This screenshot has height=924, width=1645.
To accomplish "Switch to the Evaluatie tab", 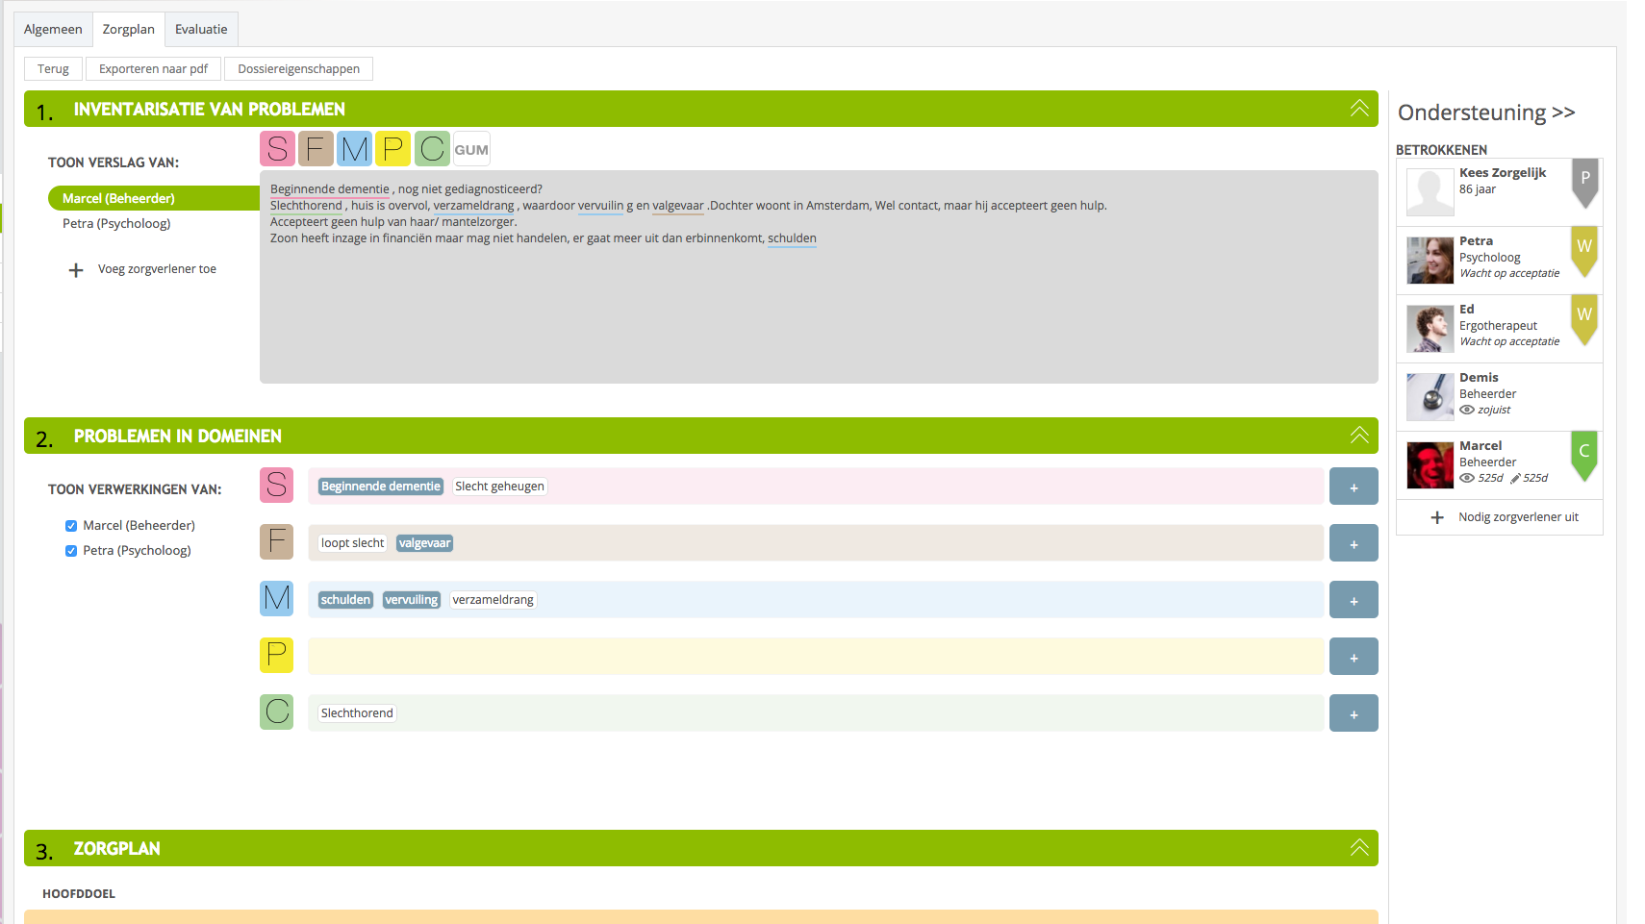I will [201, 30].
